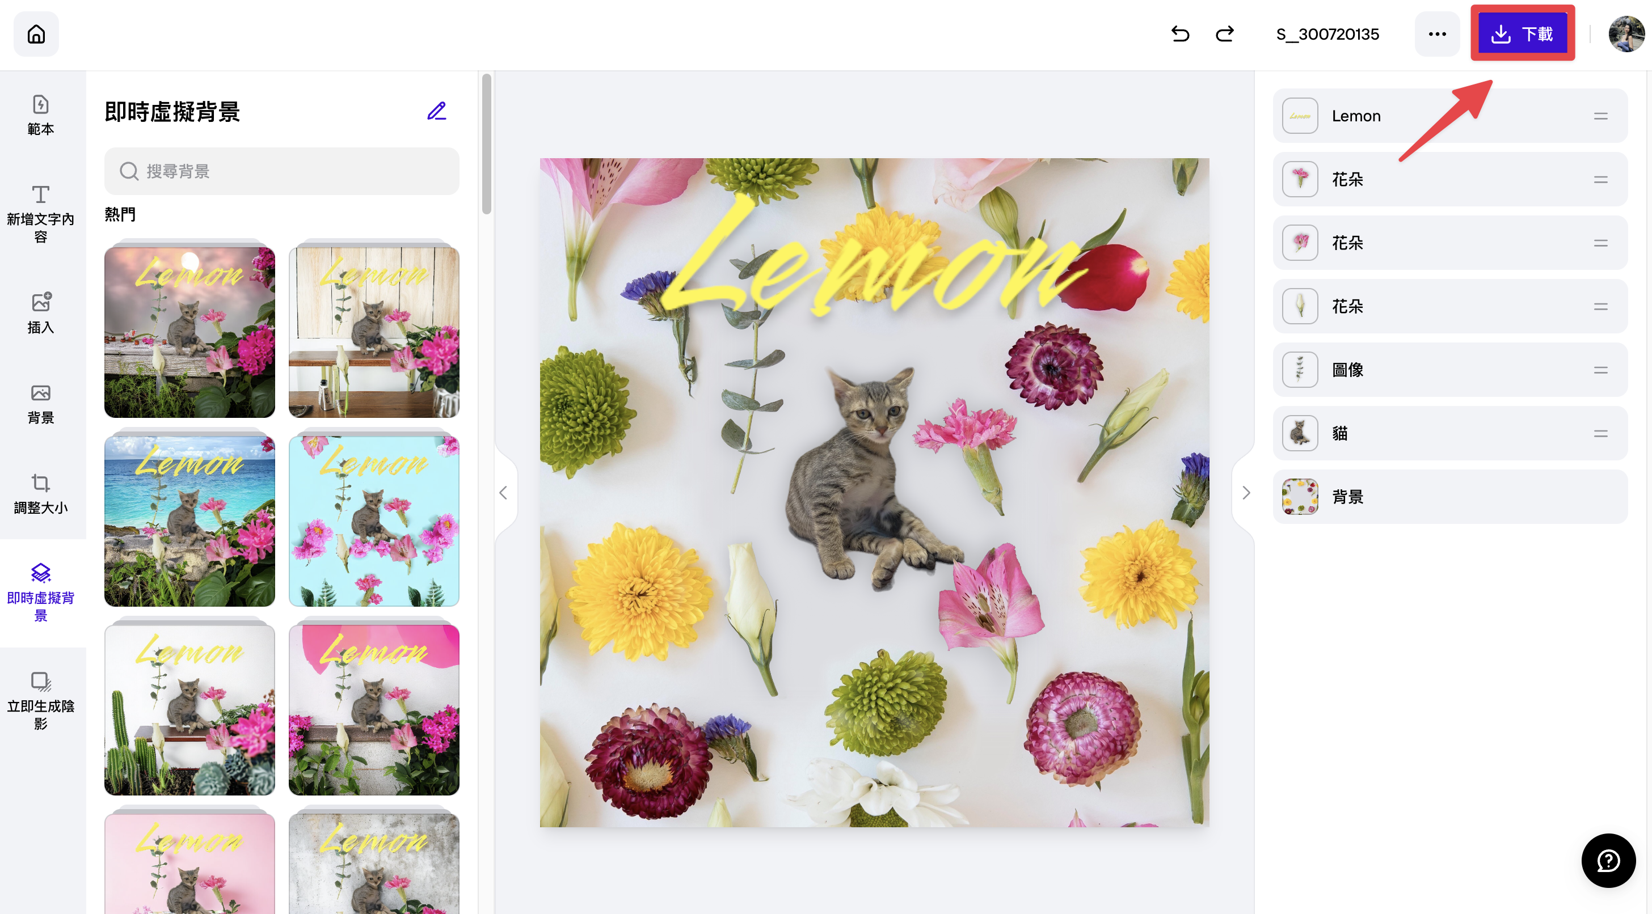Click the pencil edit icon beside 即時虛擬背景
The width and height of the screenshot is (1652, 914).
[437, 111]
